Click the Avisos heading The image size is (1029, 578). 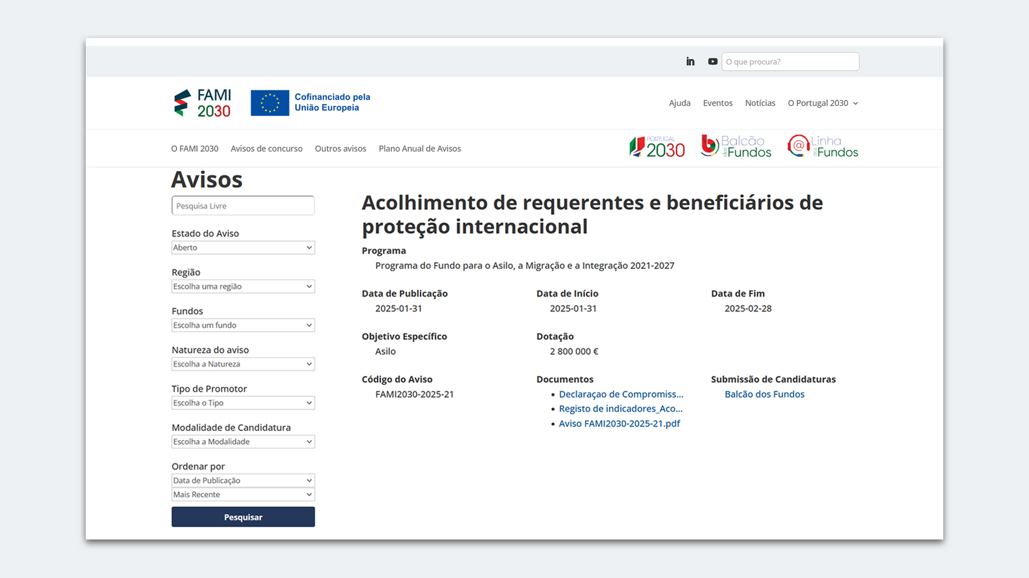click(x=207, y=180)
